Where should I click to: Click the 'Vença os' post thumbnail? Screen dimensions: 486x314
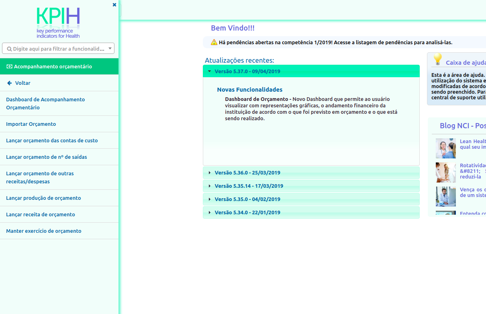coord(446,197)
